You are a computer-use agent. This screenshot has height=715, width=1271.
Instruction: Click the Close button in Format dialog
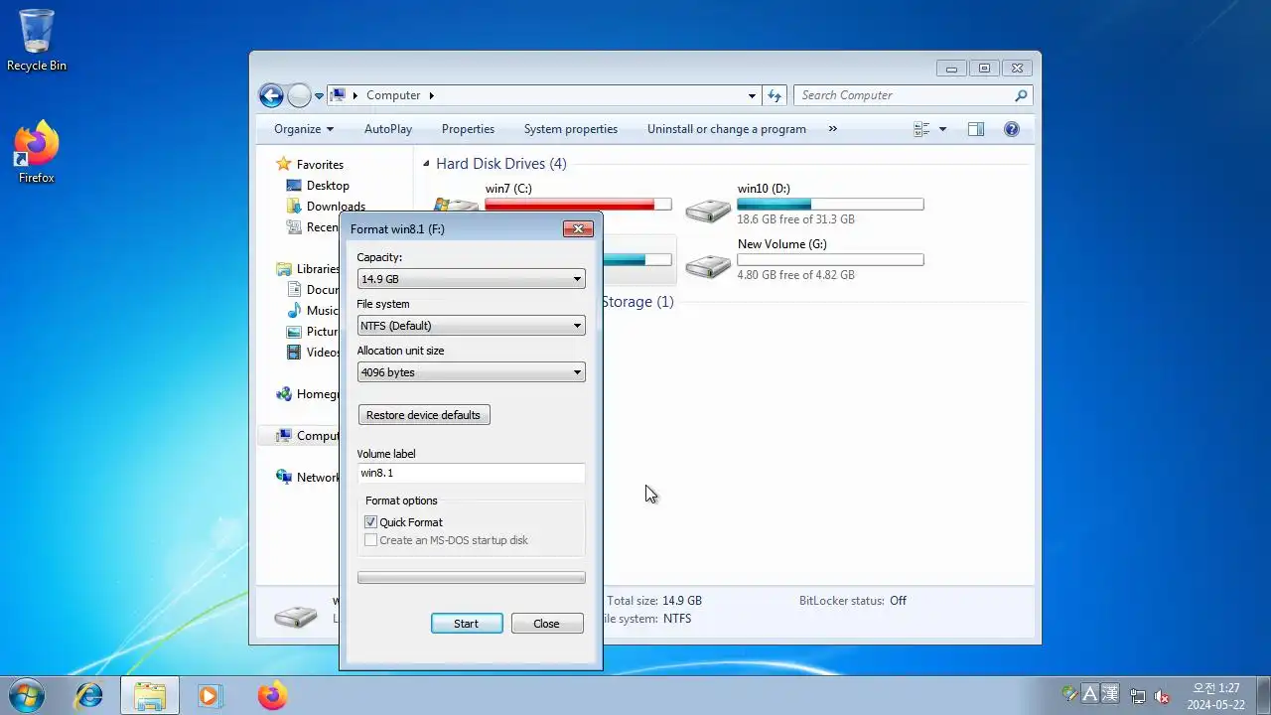[x=547, y=624]
